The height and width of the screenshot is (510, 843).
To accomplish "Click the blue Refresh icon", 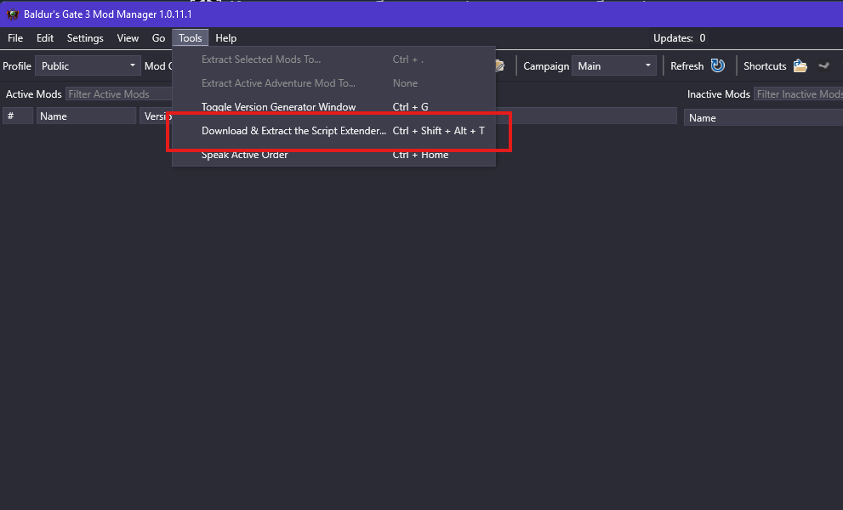I will [x=718, y=65].
